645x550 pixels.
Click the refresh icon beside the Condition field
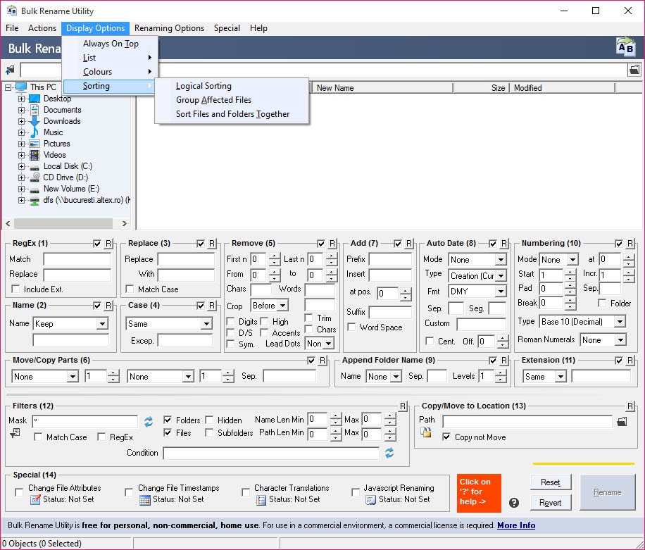click(x=389, y=453)
